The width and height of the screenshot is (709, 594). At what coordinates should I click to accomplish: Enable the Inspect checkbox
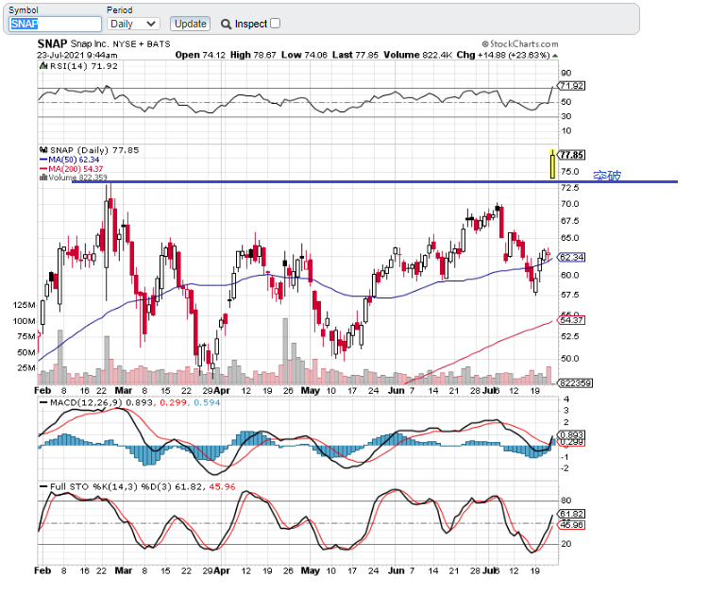coord(276,24)
